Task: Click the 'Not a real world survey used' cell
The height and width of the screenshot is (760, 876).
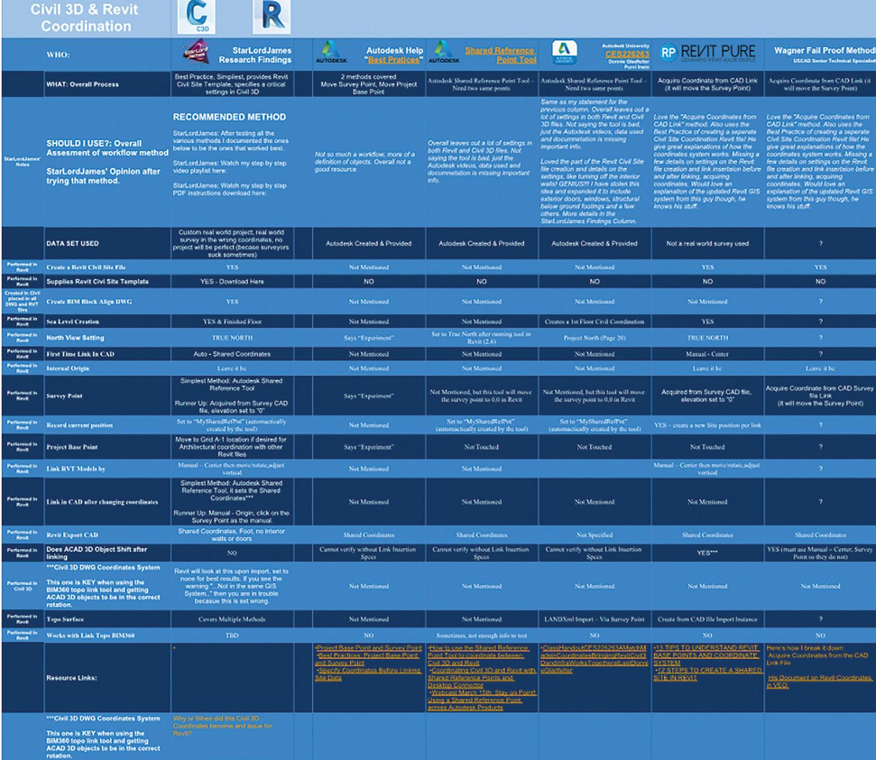Action: click(707, 243)
